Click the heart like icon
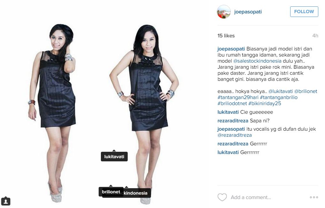 (222, 197)
